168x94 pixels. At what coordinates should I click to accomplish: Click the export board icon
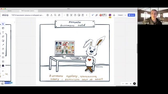pos(51,15)
